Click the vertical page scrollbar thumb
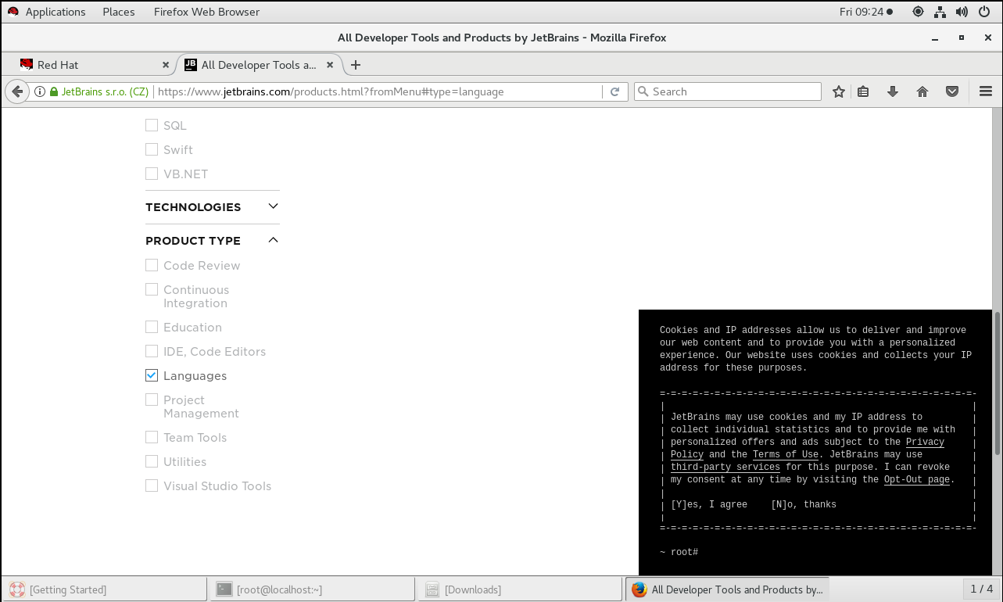The width and height of the screenshot is (1003, 602). point(997,383)
